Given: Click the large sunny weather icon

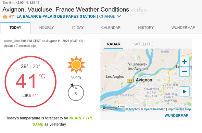Looking at the screenshot, I should click(x=76, y=65).
